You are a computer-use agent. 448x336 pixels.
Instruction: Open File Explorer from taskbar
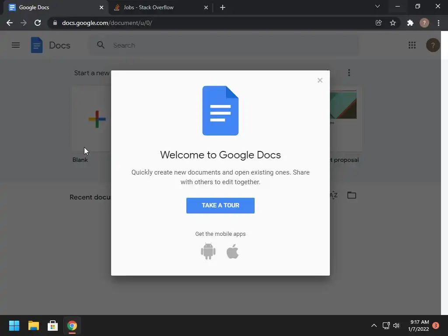(33, 325)
